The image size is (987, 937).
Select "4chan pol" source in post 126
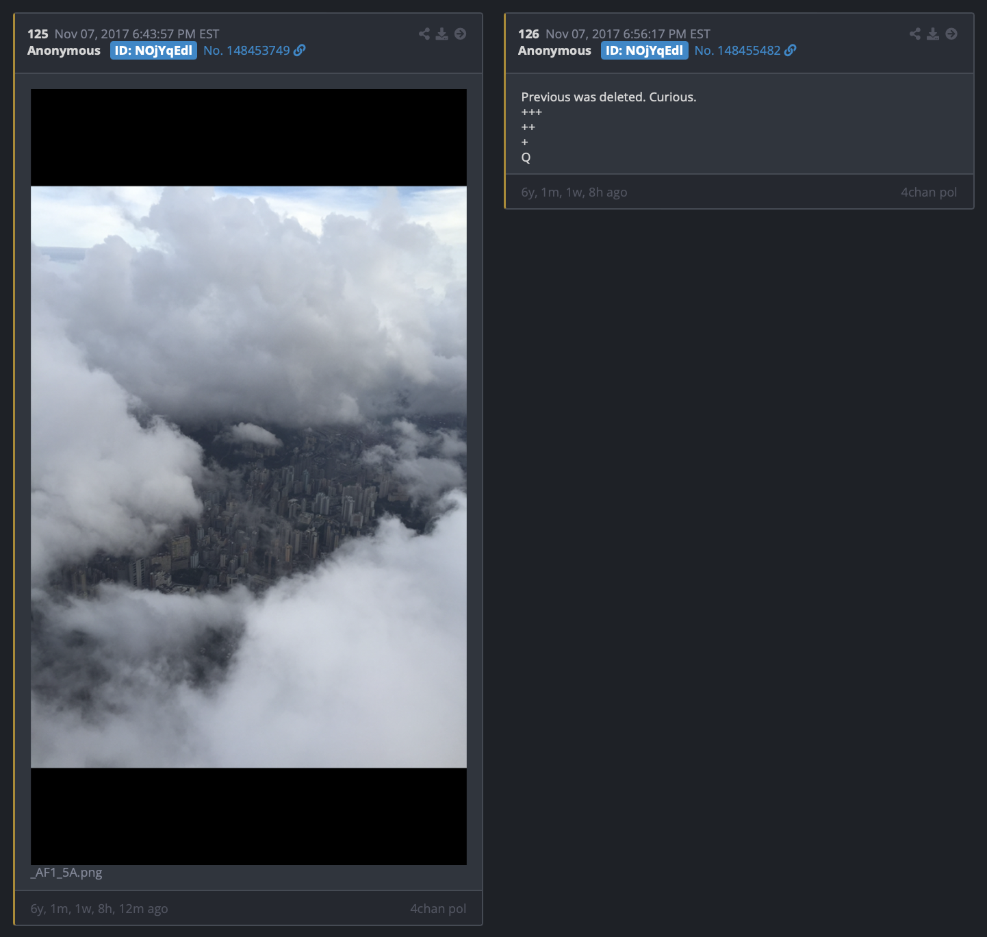(x=929, y=192)
